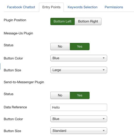Click the arrow on Send-to-Messenger Button Color dropdown
This screenshot has height=137, width=134.
click(104, 119)
